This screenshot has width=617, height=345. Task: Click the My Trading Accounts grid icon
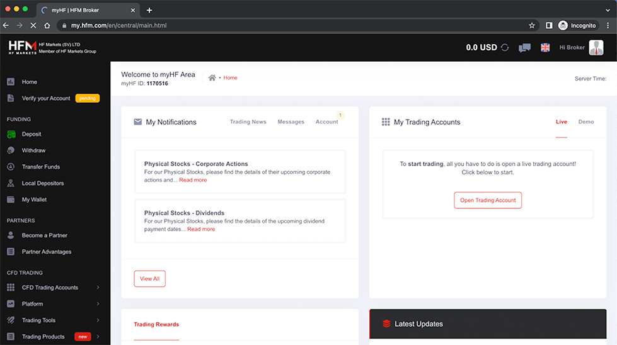click(386, 122)
